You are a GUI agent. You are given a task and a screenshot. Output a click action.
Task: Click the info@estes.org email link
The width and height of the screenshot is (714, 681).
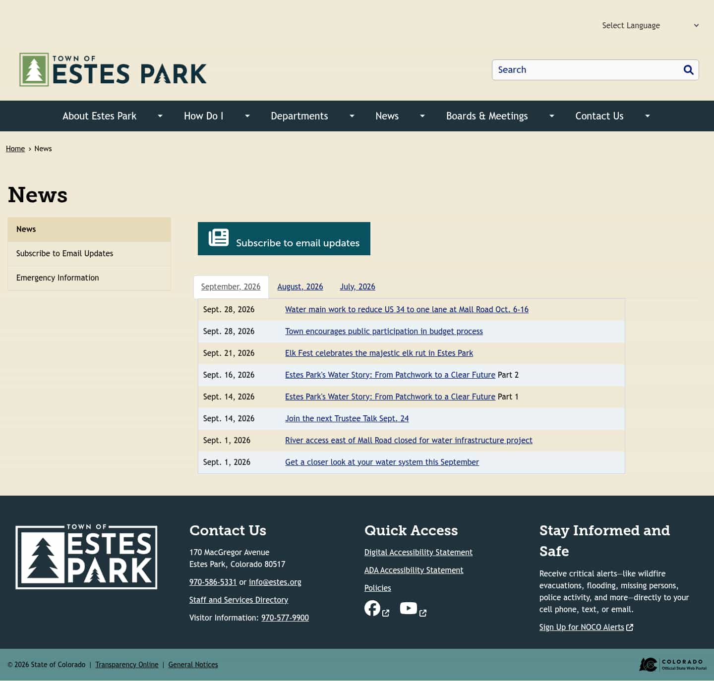click(x=275, y=582)
